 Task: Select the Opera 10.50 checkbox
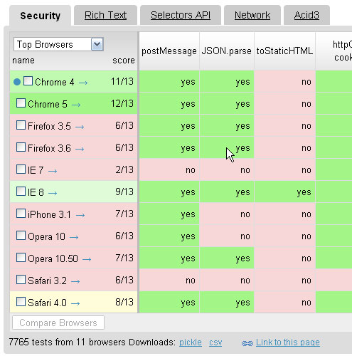[x=21, y=258]
